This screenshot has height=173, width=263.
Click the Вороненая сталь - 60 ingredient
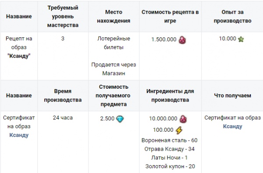[169, 140]
